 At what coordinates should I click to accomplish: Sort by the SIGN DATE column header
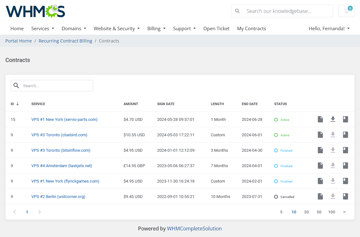[x=166, y=104]
